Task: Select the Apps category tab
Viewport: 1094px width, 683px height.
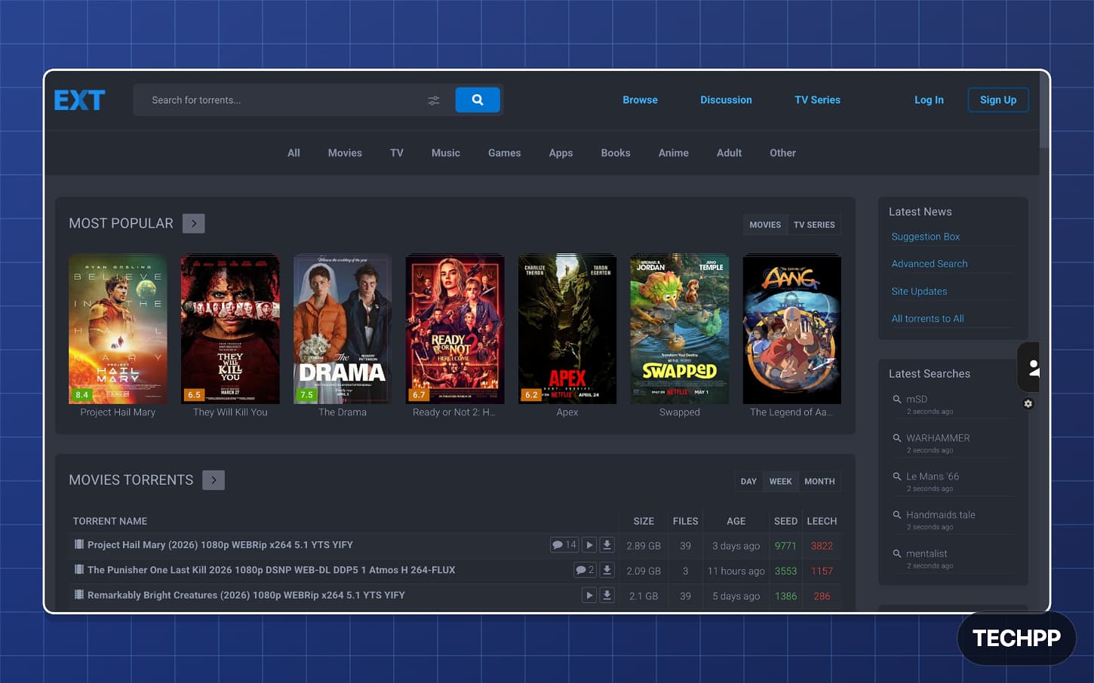Action: (x=561, y=152)
